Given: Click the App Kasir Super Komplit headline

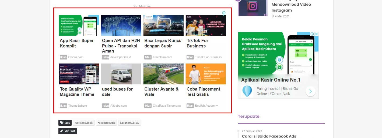Looking at the screenshot, I should coord(77,43).
